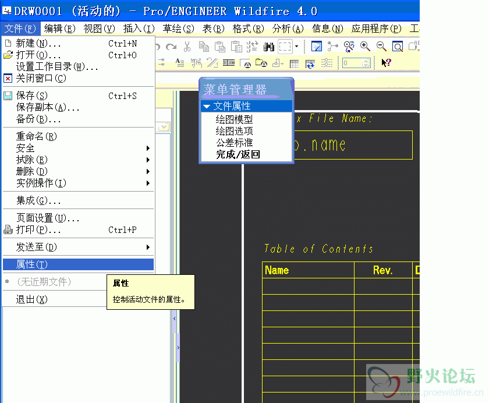Click the update tables icon

click(310, 64)
